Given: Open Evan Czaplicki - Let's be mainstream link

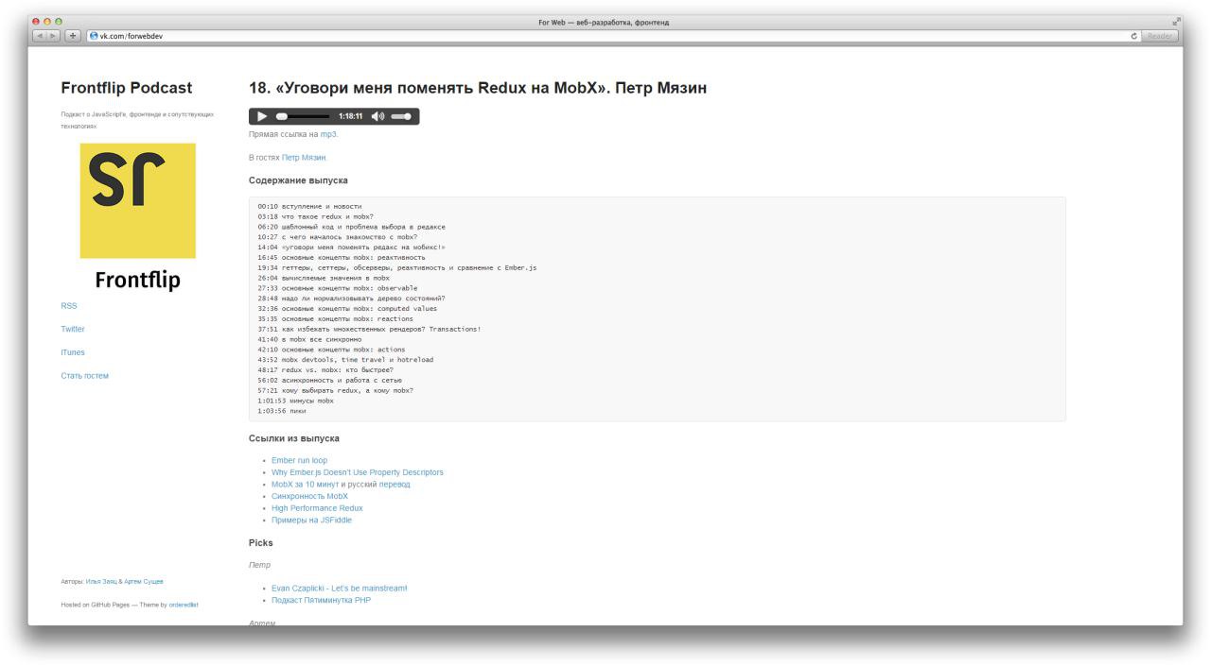Looking at the screenshot, I should click(340, 589).
